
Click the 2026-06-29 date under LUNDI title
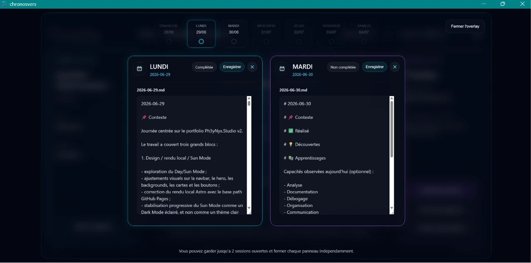(x=160, y=75)
